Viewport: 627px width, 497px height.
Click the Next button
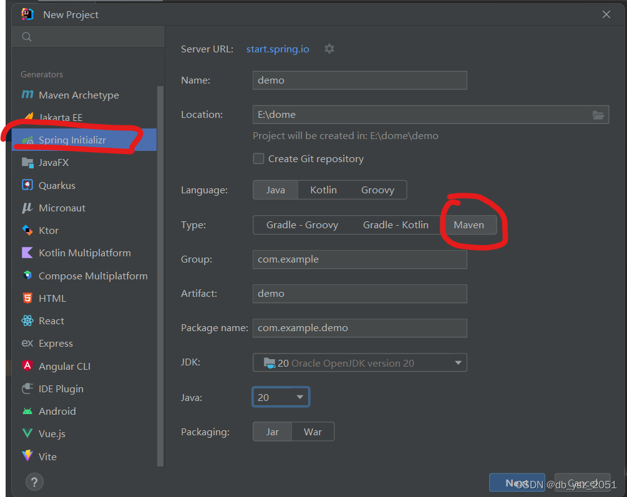pyautogui.click(x=517, y=483)
